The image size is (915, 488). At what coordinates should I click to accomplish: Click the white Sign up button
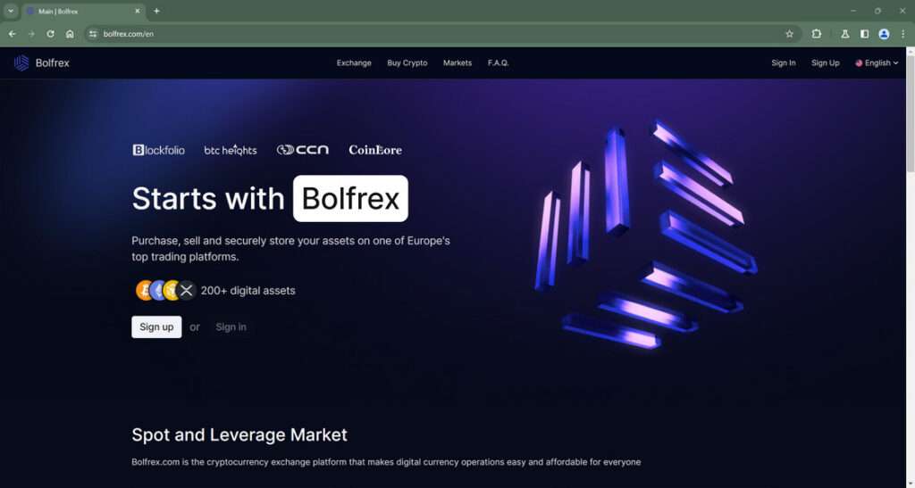click(x=156, y=327)
